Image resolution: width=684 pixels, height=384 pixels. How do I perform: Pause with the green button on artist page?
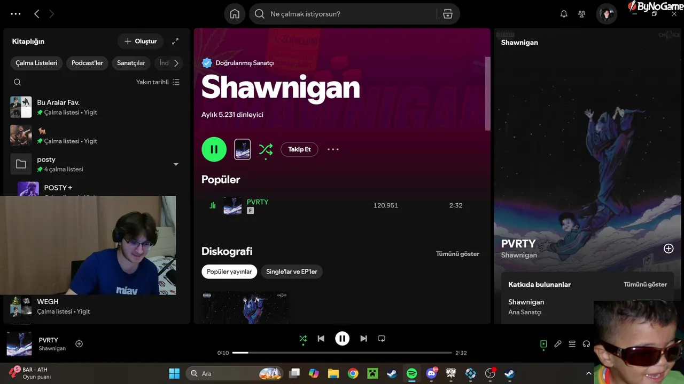coord(214,149)
